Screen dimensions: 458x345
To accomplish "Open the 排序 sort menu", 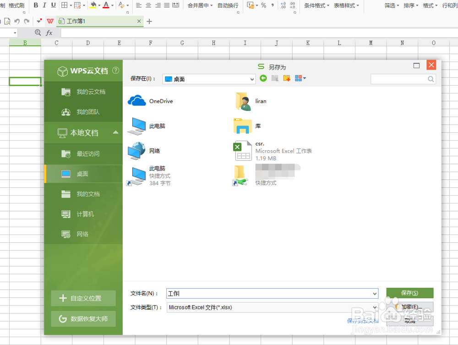I will [411, 5].
